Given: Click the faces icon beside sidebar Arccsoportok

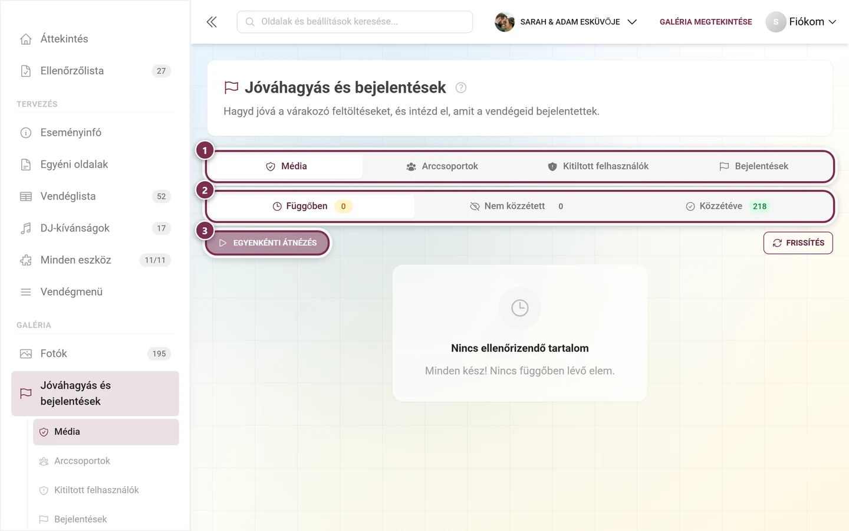Looking at the screenshot, I should click(x=44, y=461).
